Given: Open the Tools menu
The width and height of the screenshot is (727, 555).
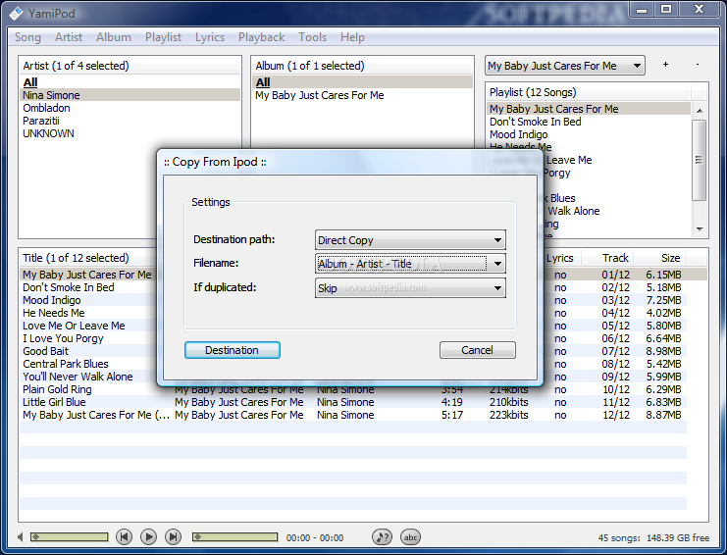Looking at the screenshot, I should click(x=313, y=37).
